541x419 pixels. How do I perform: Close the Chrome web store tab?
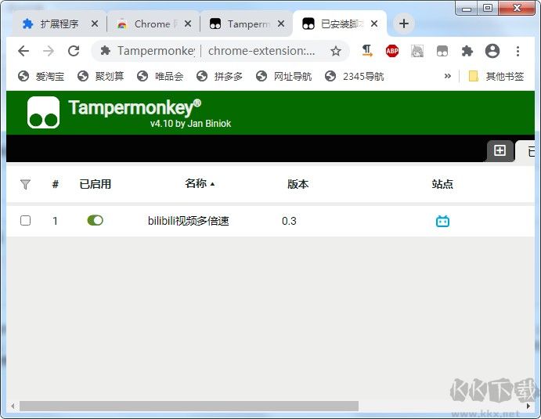188,23
